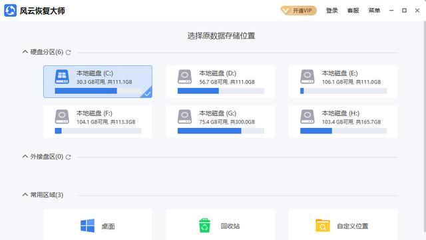426x240 pixels.
Task: Click the usage bar of disk G:
Action: click(x=220, y=131)
